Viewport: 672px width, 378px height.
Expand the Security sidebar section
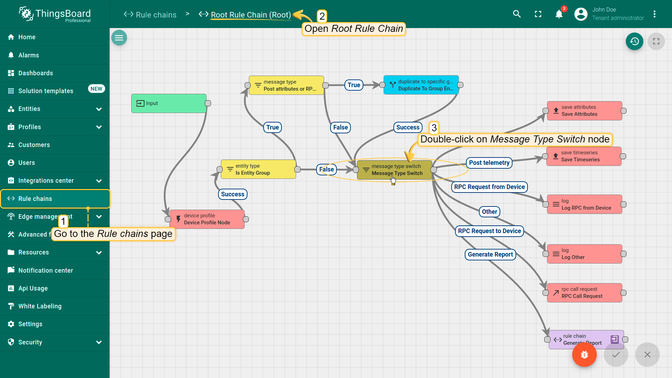99,342
